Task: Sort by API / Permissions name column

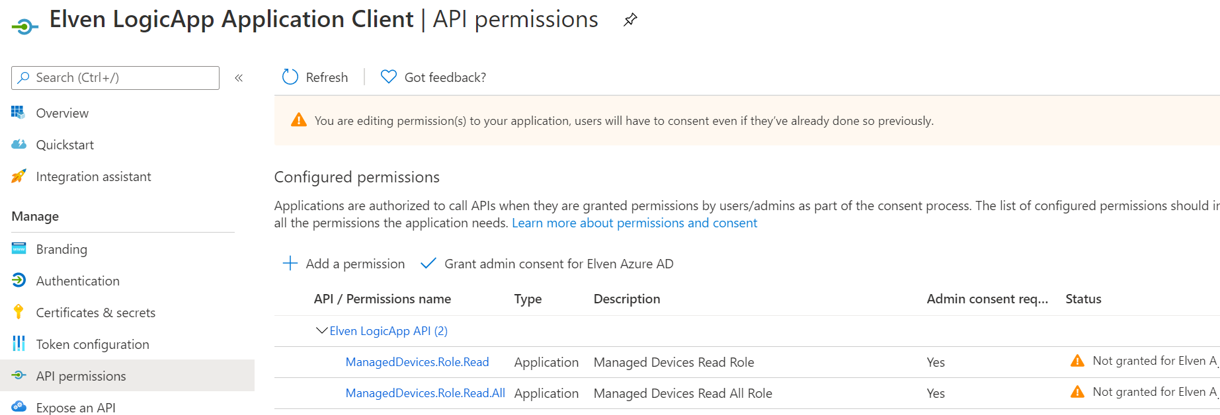Action: pos(382,299)
